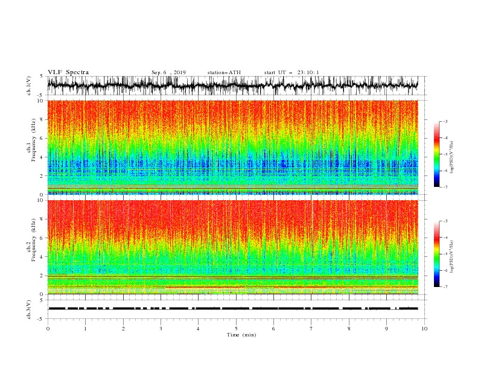Viewport: 478px width, 369px height.
Task: Click the date text "Sep. 6 , 2019"
Action: click(168, 72)
